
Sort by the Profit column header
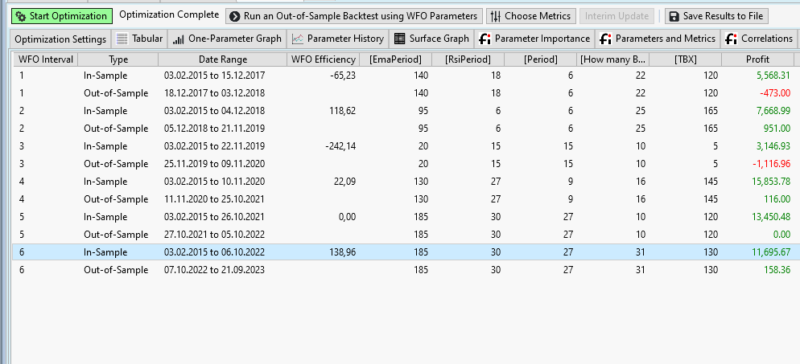[757, 59]
